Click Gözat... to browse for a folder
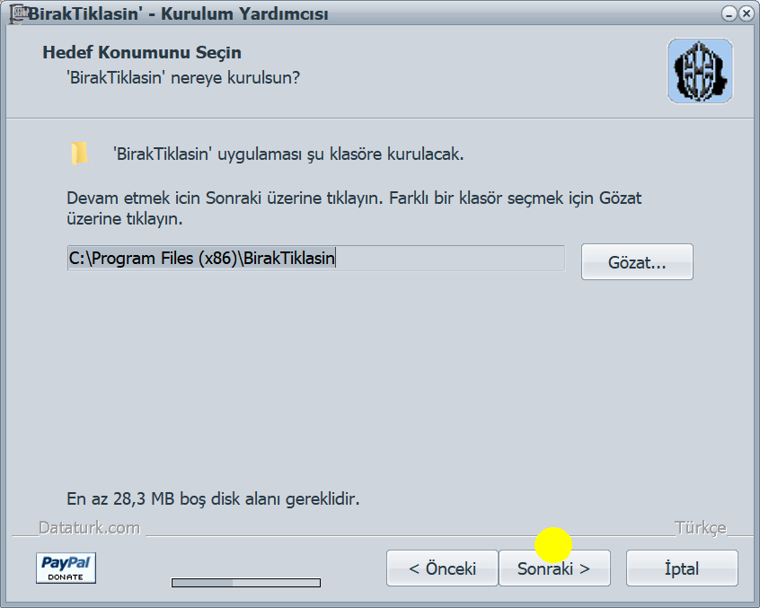760x608 pixels. 637,262
